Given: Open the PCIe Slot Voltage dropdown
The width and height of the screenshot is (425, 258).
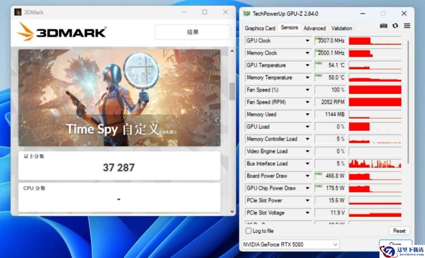Looking at the screenshot, I should pyautogui.click(x=307, y=213).
